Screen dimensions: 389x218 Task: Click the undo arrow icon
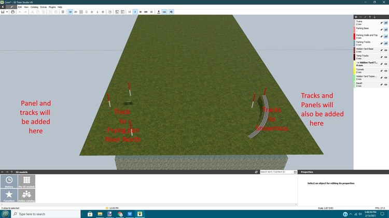tap(20, 12)
